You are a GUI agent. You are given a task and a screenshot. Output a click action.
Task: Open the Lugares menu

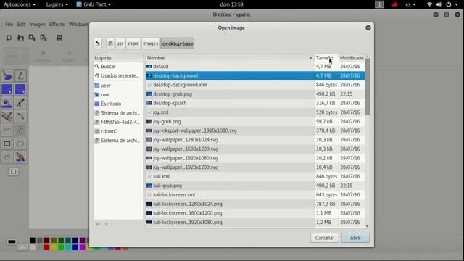point(57,4)
